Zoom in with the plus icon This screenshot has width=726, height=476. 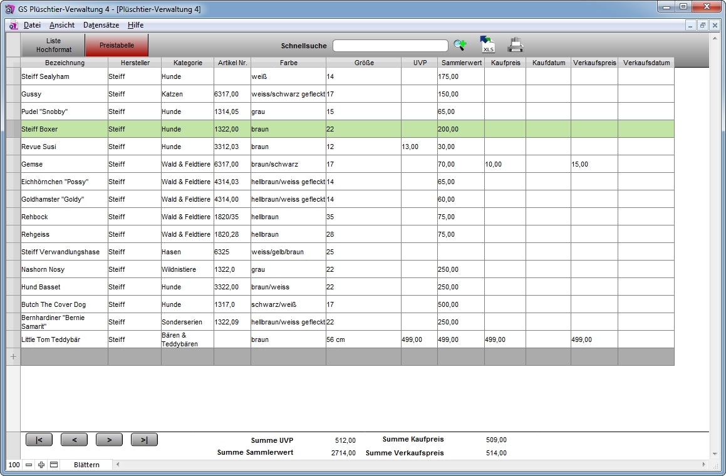tap(41, 465)
